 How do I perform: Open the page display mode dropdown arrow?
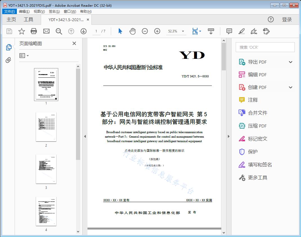tap(200, 31)
